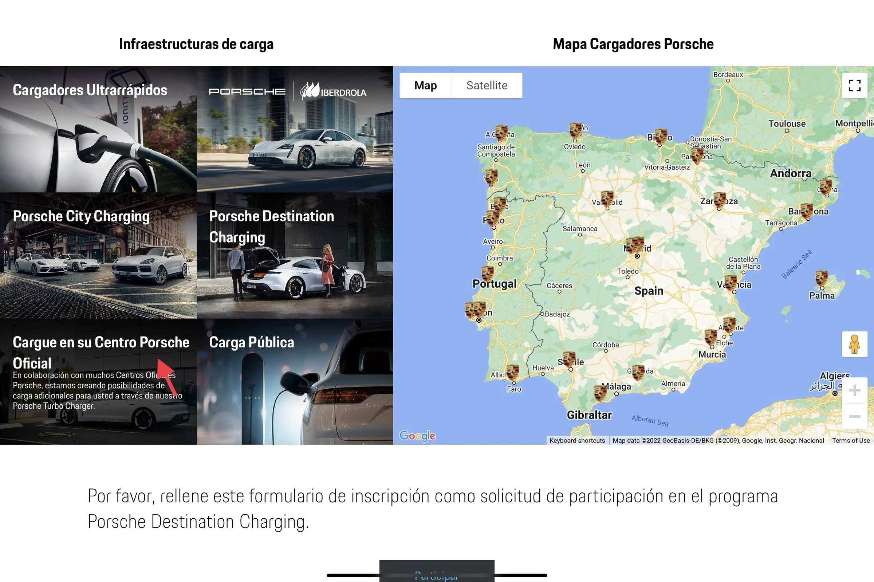
Task: Select Porsche marker at Valencia
Action: pos(731,284)
